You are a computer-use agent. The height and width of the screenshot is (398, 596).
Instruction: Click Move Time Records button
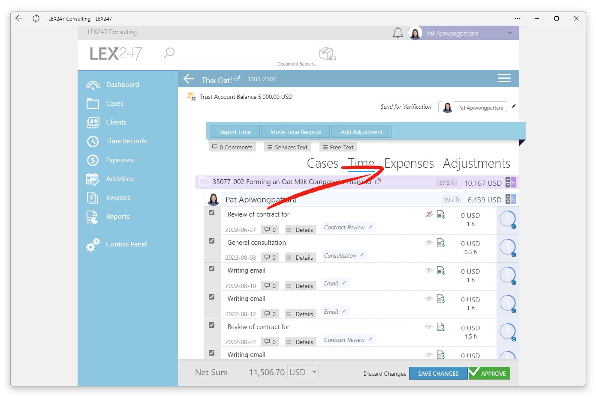tap(295, 131)
